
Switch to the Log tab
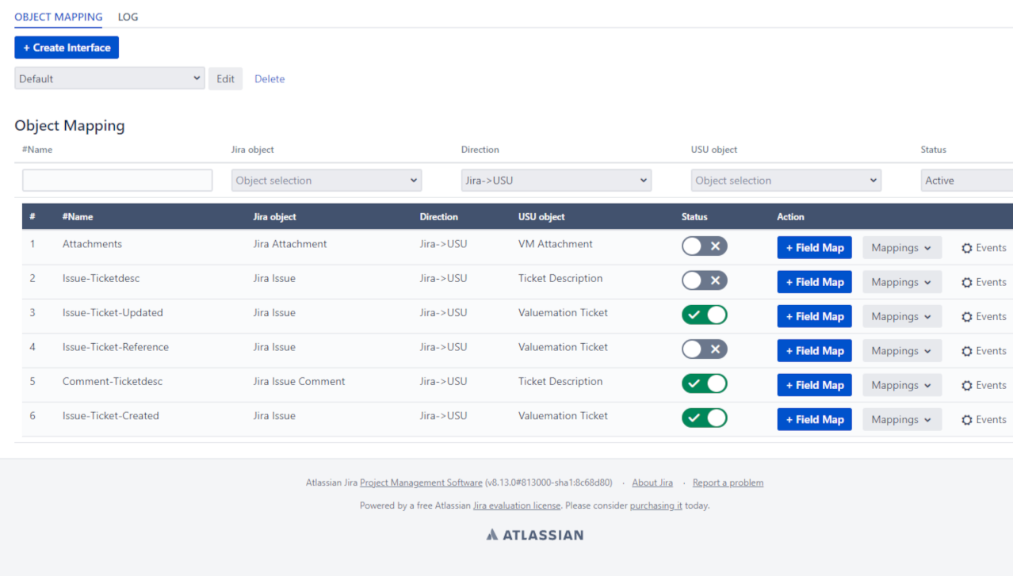pos(128,17)
